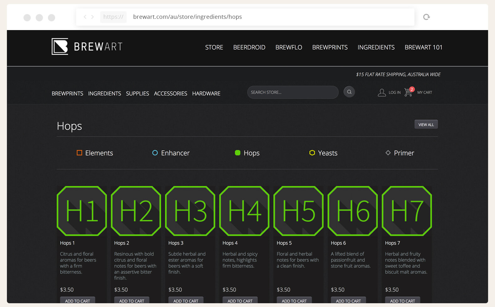Open INGREDIENTS in store submenu
495x307 pixels.
(104, 93)
